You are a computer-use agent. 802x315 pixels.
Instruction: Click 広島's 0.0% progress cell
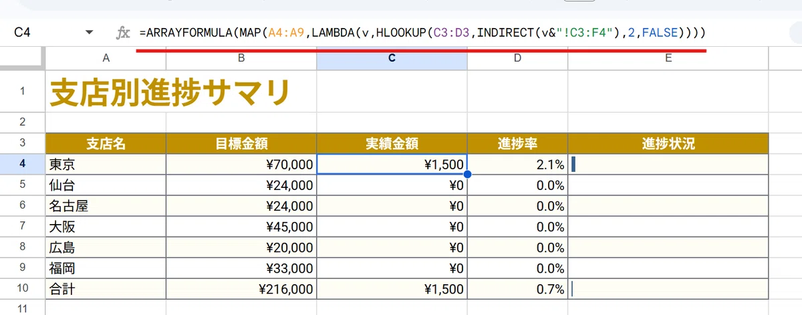pos(518,247)
